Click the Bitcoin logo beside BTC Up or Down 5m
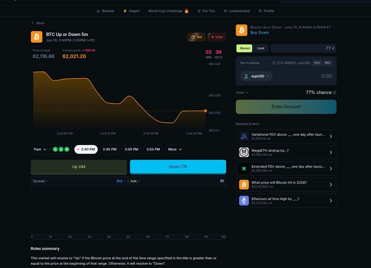Screen dimensions: 371x268 (x=36, y=37)
